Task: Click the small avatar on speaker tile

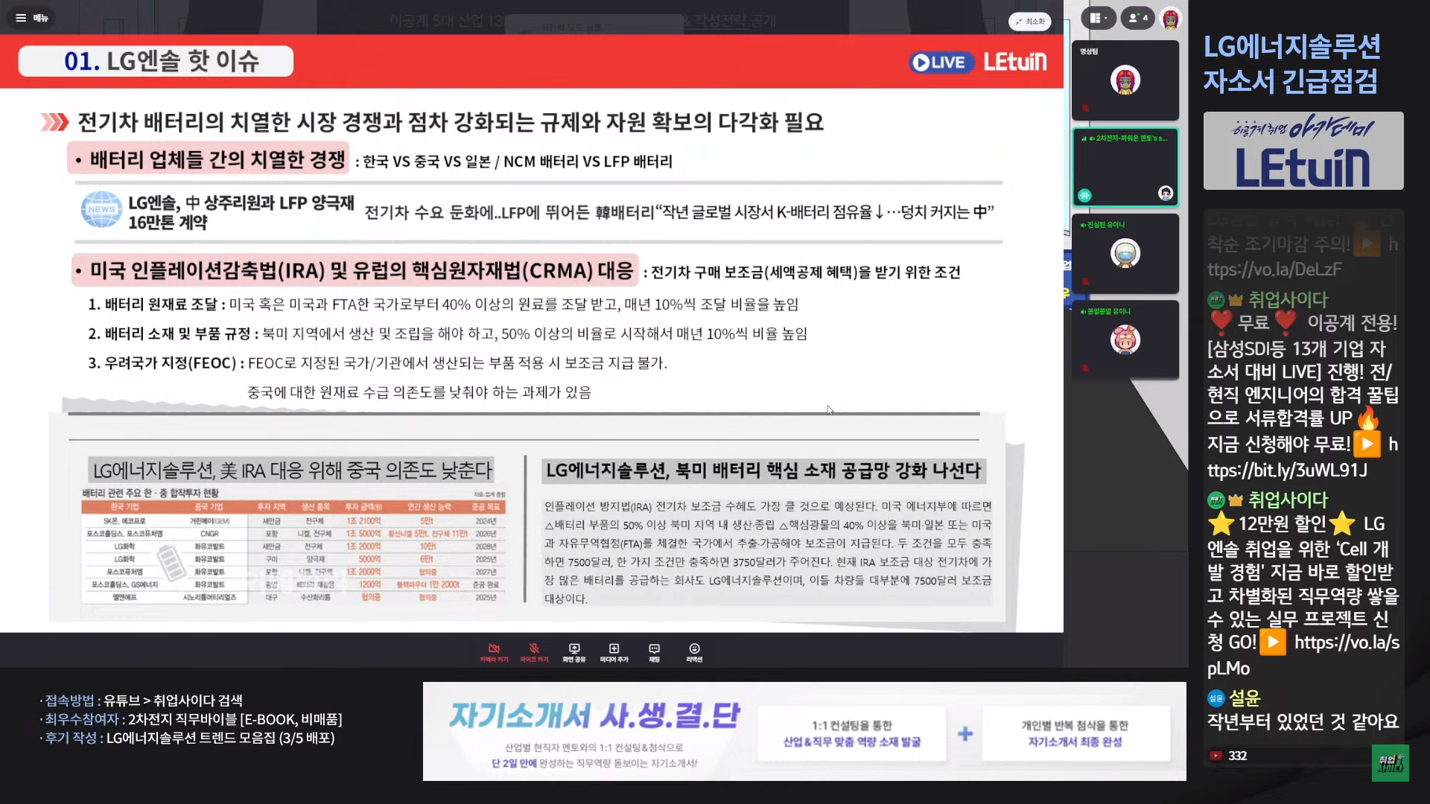Action: coord(1166,194)
